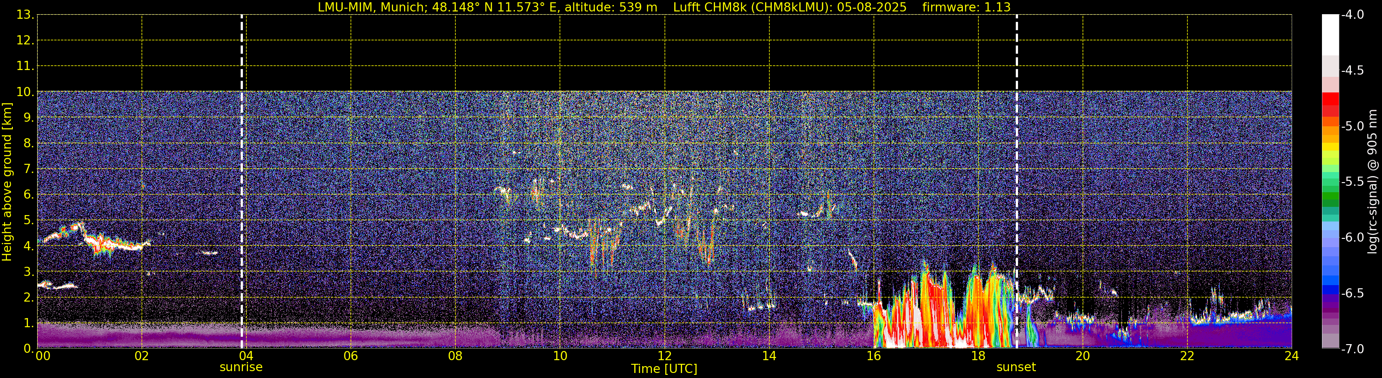Click the '-4.5' colorbar value
This screenshot has width=1382, height=378.
[x=1353, y=70]
